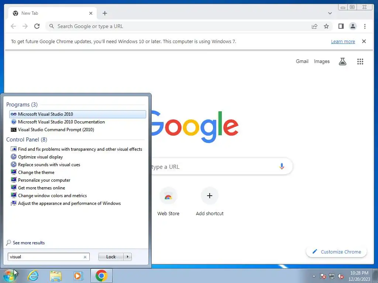Screen dimensions: 378x283
Task: Open Personalize your computer
Action: click(78, 180)
